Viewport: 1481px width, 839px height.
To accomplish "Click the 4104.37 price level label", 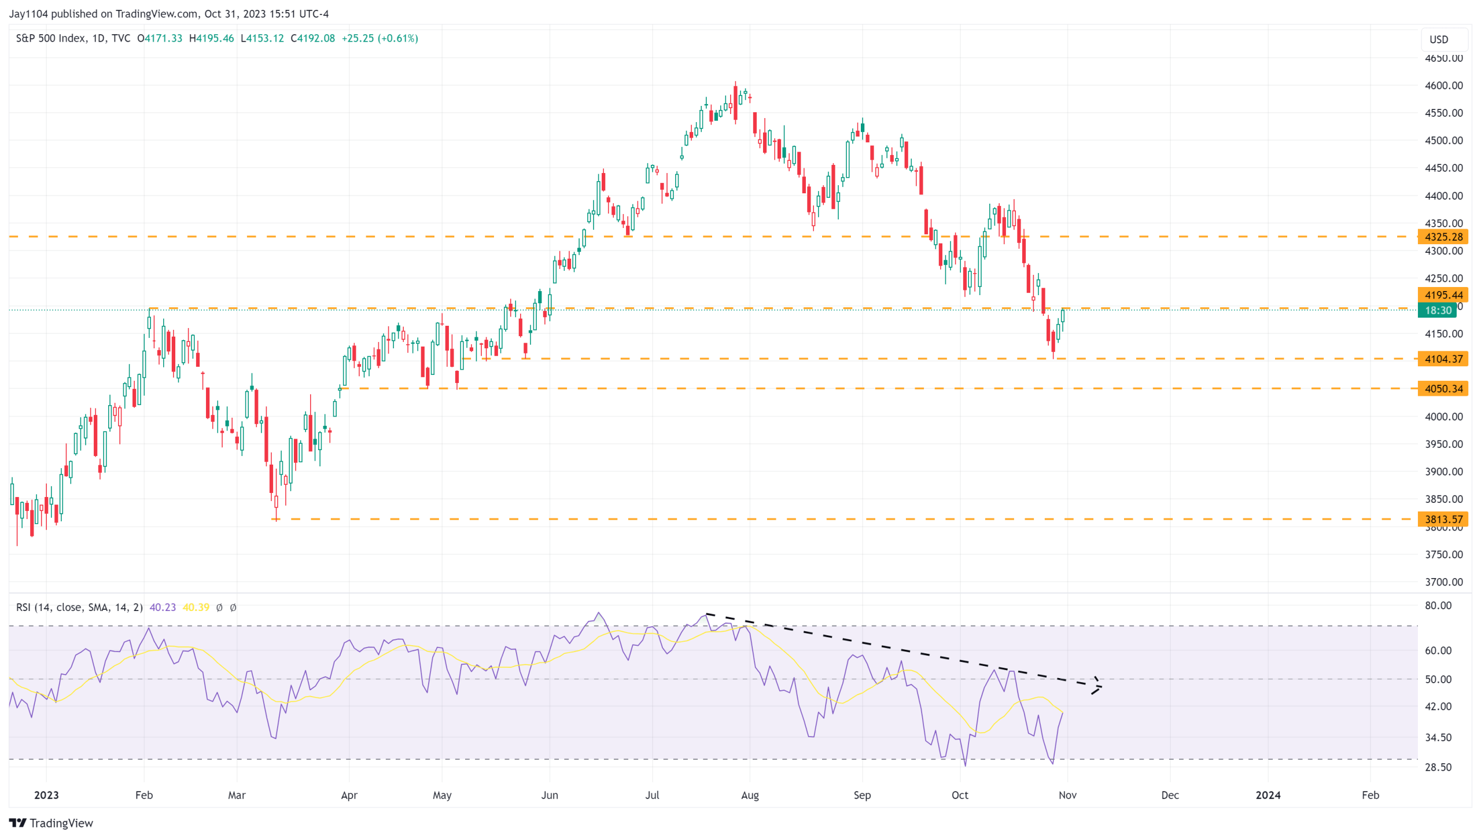I will pos(1443,359).
